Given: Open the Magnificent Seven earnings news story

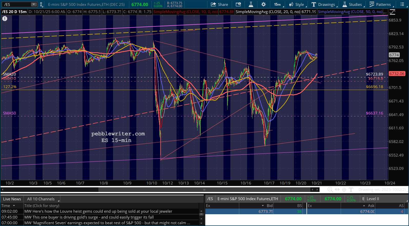Looking at the screenshot, I should [107, 223].
